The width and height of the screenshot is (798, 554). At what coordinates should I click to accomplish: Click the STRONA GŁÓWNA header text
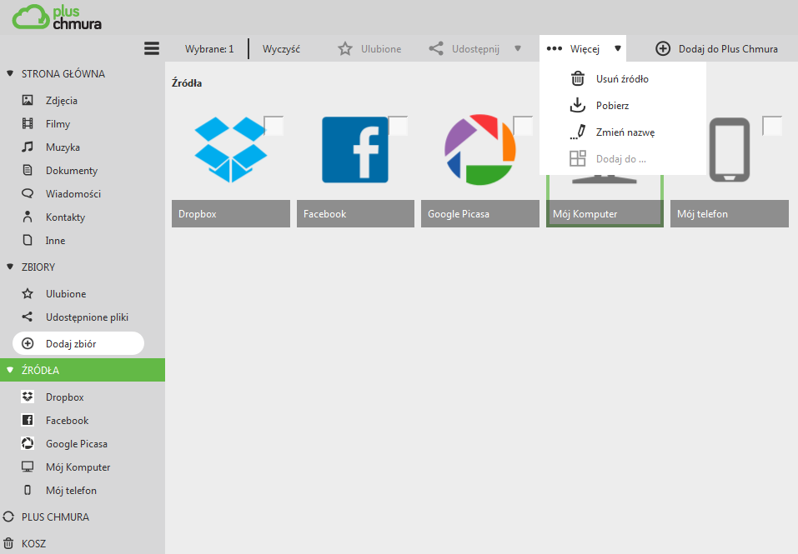click(x=63, y=73)
